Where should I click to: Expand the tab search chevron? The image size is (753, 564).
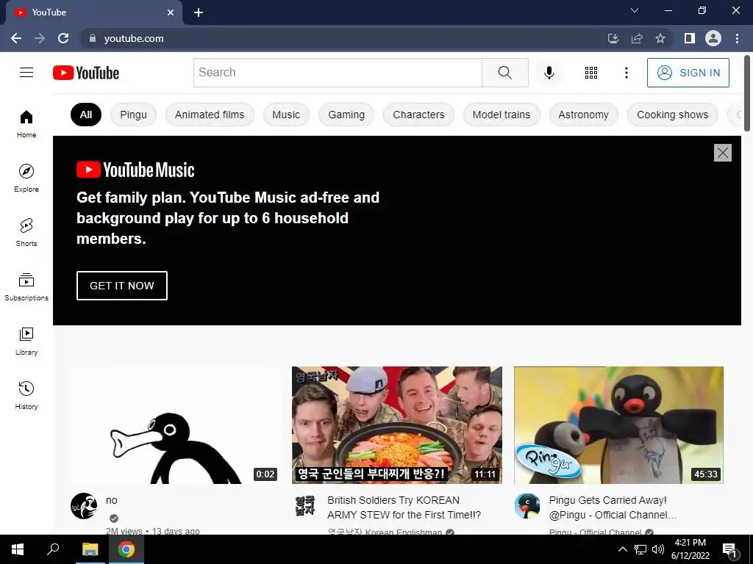click(x=635, y=10)
